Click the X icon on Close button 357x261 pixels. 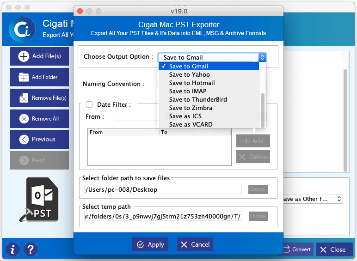[323, 249]
